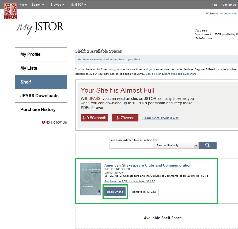Open the Twitter follow icon
The height and width of the screenshot is (229, 238).
coord(48,122)
